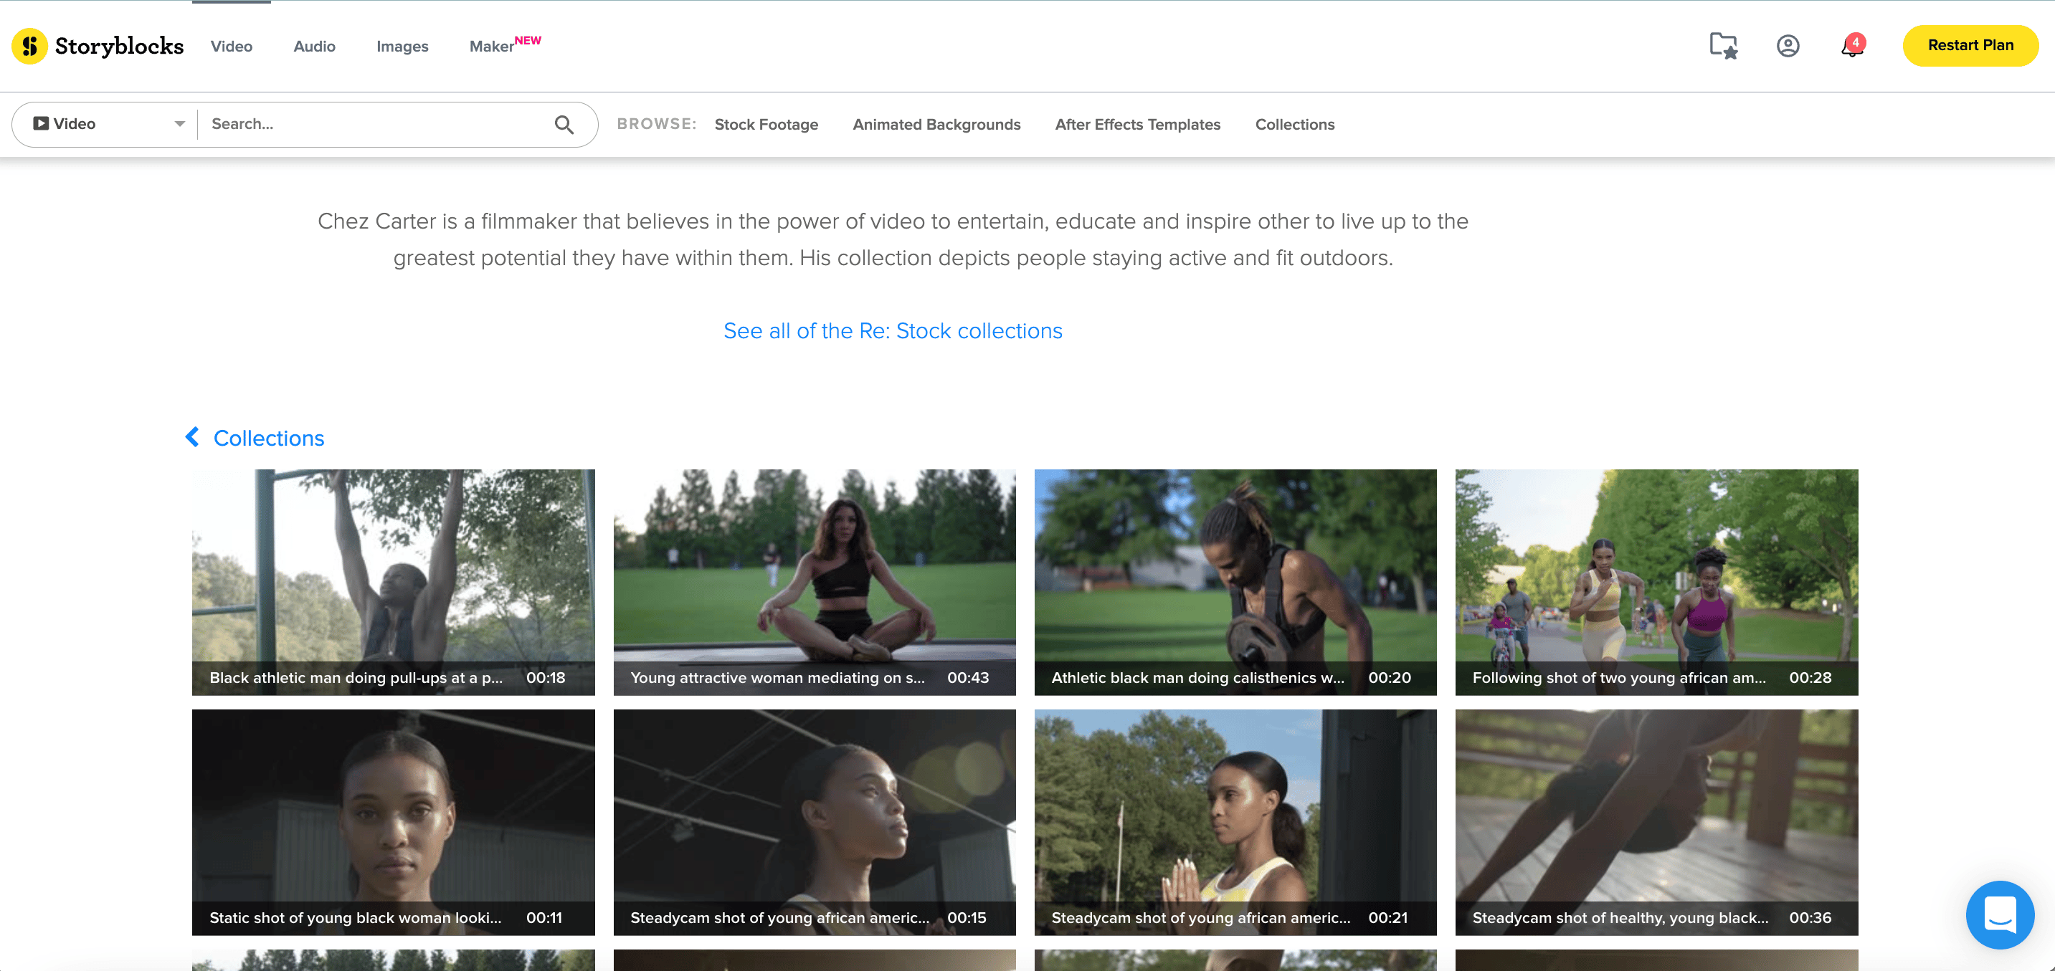
Task: Browse Stock Footage
Action: [766, 125]
